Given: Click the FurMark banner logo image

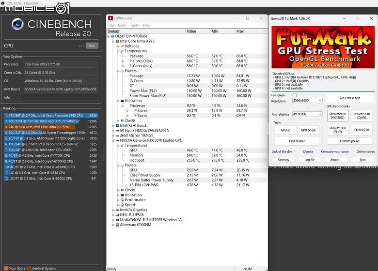Looking at the screenshot, I should pos(323,47).
